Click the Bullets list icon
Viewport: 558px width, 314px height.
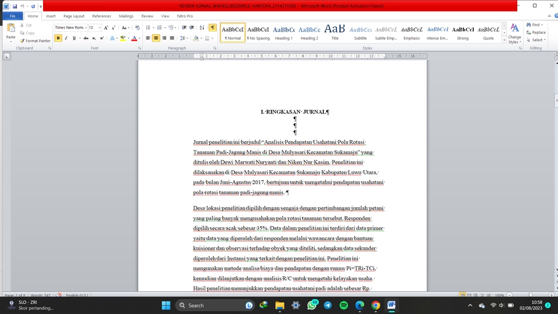(148, 27)
